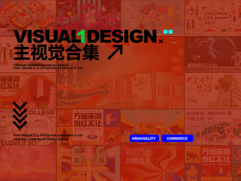Click the stacked downward chevrons icon
241x181 pixels.
[20, 116]
